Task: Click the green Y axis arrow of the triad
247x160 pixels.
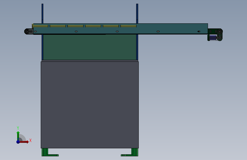Action: [18, 136]
